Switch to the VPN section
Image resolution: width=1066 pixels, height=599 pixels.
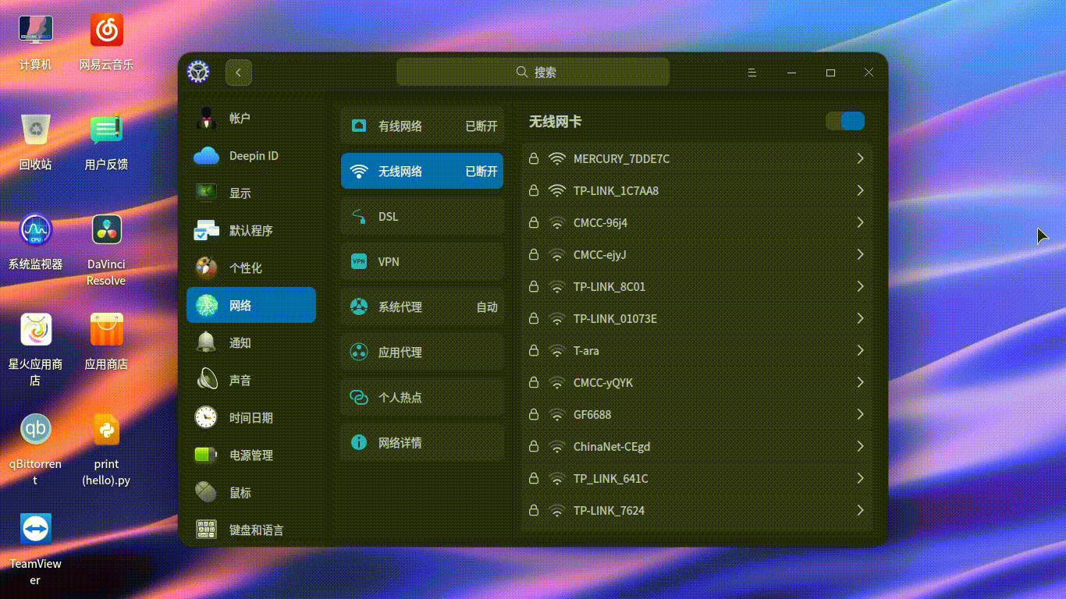pos(422,262)
